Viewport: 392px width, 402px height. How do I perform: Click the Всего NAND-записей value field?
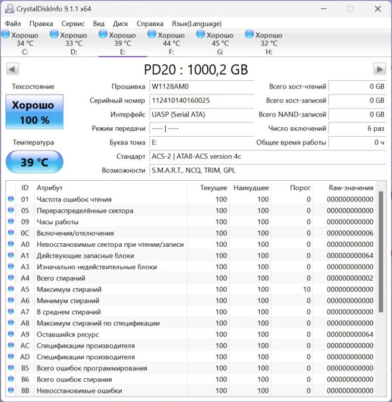[x=357, y=114]
